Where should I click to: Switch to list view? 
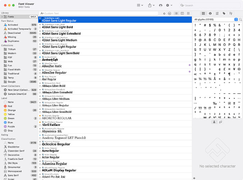click(x=176, y=13)
